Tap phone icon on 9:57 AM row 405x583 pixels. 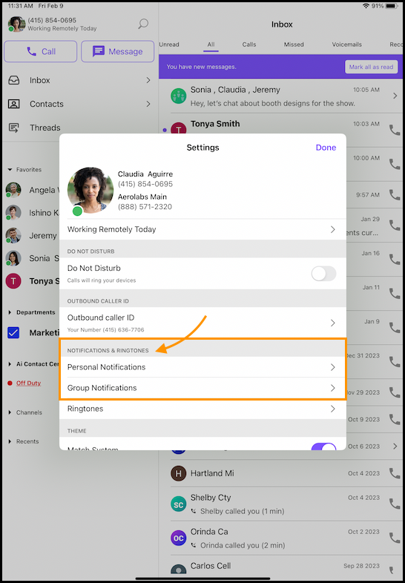point(394,194)
